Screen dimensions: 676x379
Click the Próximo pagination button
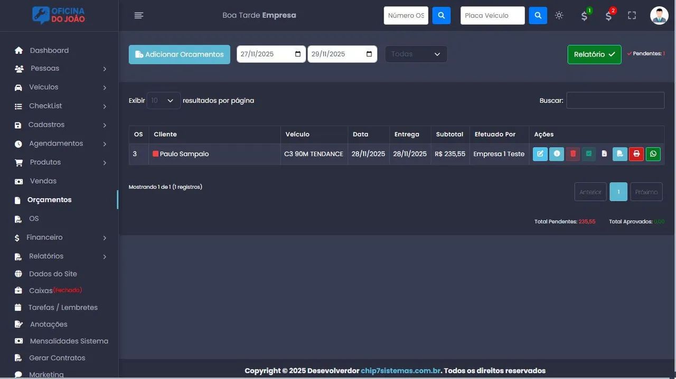pyautogui.click(x=646, y=192)
